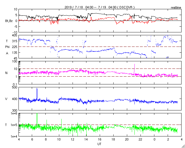Click the "A" label below Phi

pos(7,53)
